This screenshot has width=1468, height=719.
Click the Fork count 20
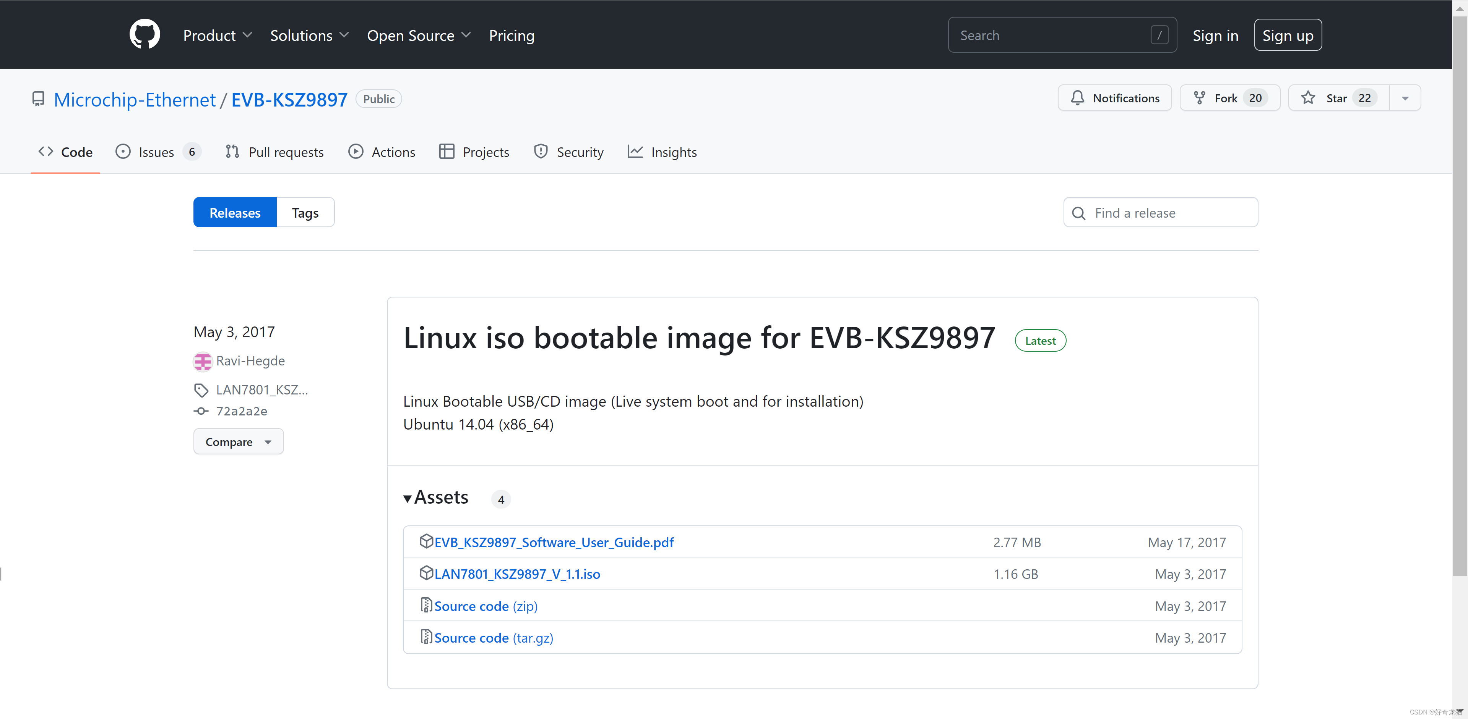[x=1255, y=98]
